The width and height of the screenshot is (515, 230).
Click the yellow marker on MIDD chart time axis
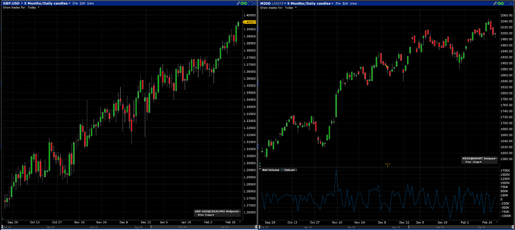(x=387, y=164)
